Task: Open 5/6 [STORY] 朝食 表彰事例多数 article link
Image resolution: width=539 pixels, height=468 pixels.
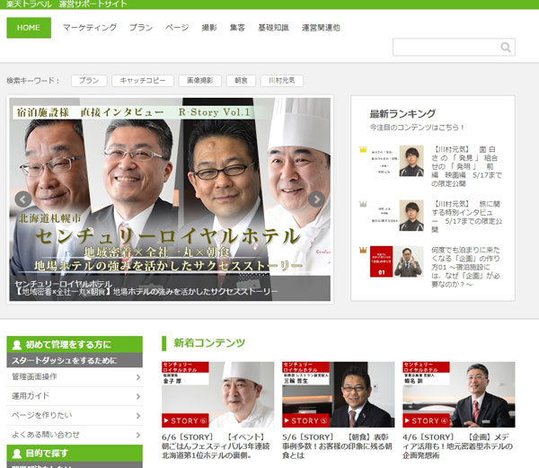Action: (x=337, y=446)
